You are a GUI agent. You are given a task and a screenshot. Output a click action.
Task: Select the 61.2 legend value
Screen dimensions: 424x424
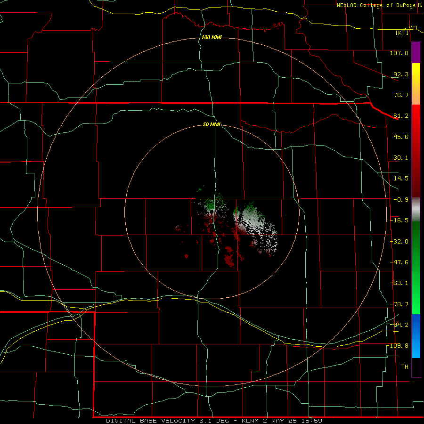point(401,116)
